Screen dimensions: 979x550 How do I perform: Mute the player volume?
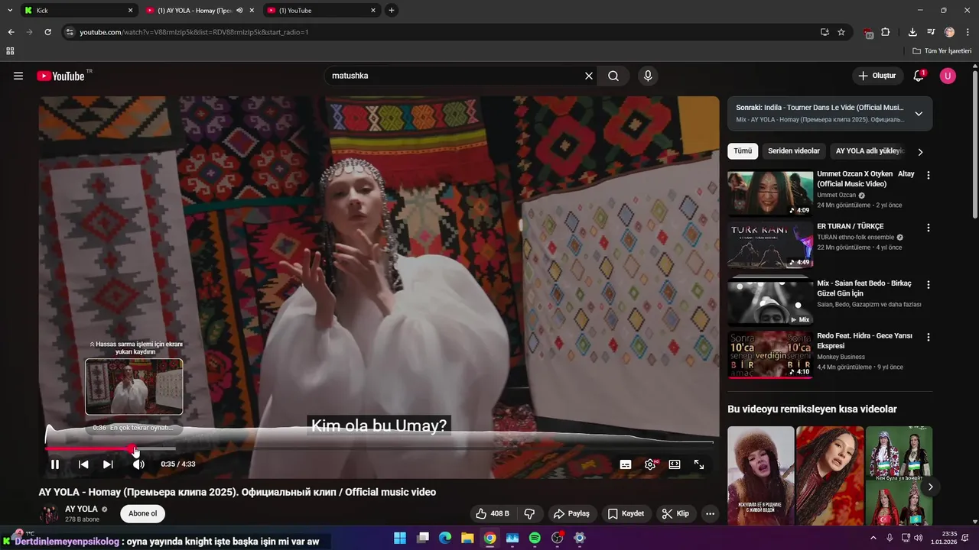138,464
